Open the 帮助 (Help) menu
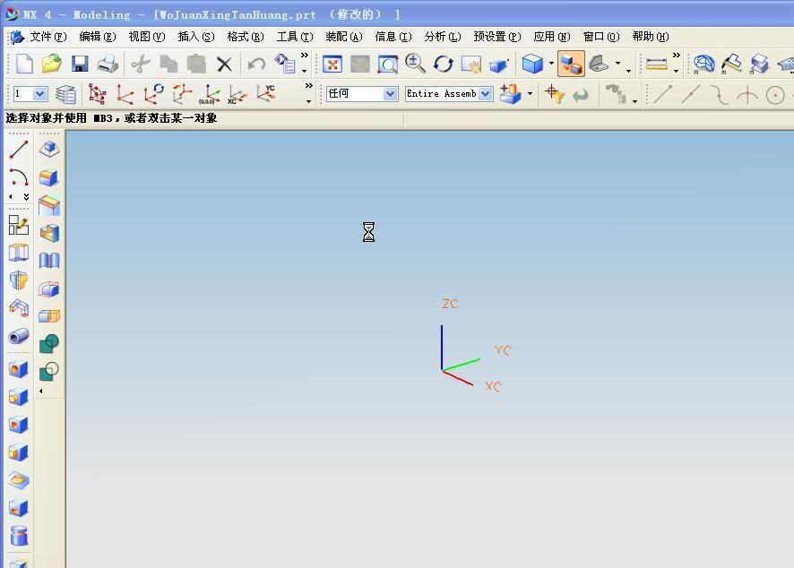Viewport: 794px width, 568px height. [x=650, y=37]
